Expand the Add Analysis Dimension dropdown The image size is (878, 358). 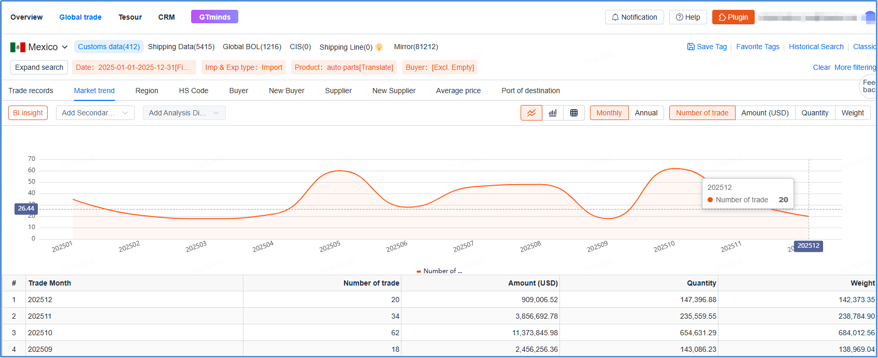(184, 113)
